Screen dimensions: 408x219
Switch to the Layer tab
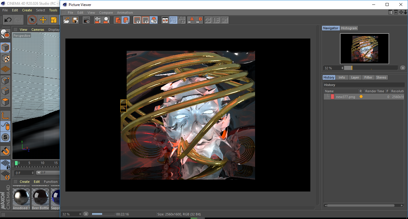tap(355, 77)
